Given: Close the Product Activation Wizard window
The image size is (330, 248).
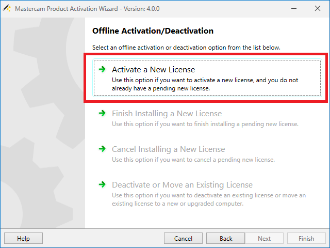Looking at the screenshot, I should (317, 8).
